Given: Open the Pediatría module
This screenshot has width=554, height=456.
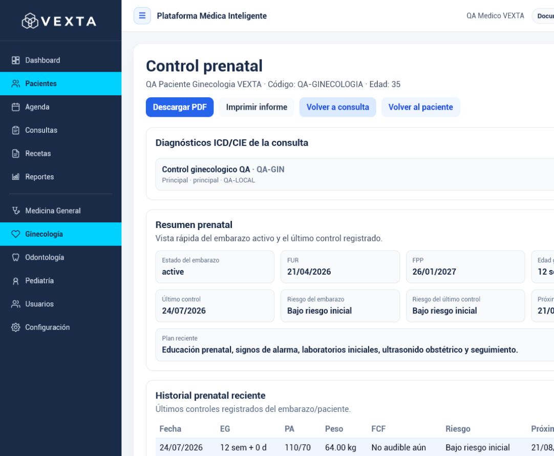Looking at the screenshot, I should 61,281.
